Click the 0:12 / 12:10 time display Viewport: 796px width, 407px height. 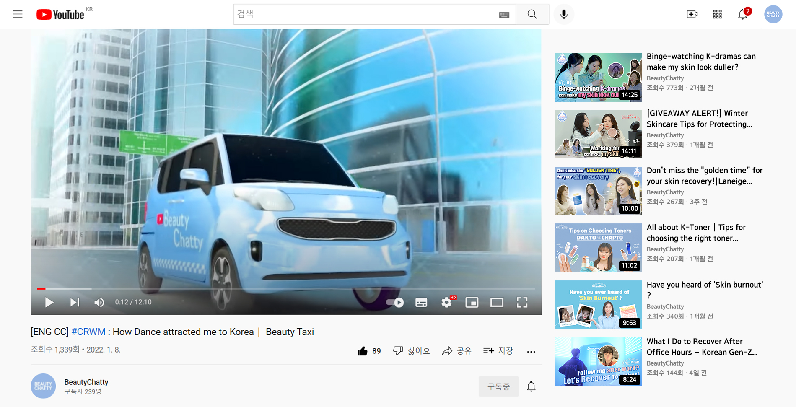(x=133, y=302)
